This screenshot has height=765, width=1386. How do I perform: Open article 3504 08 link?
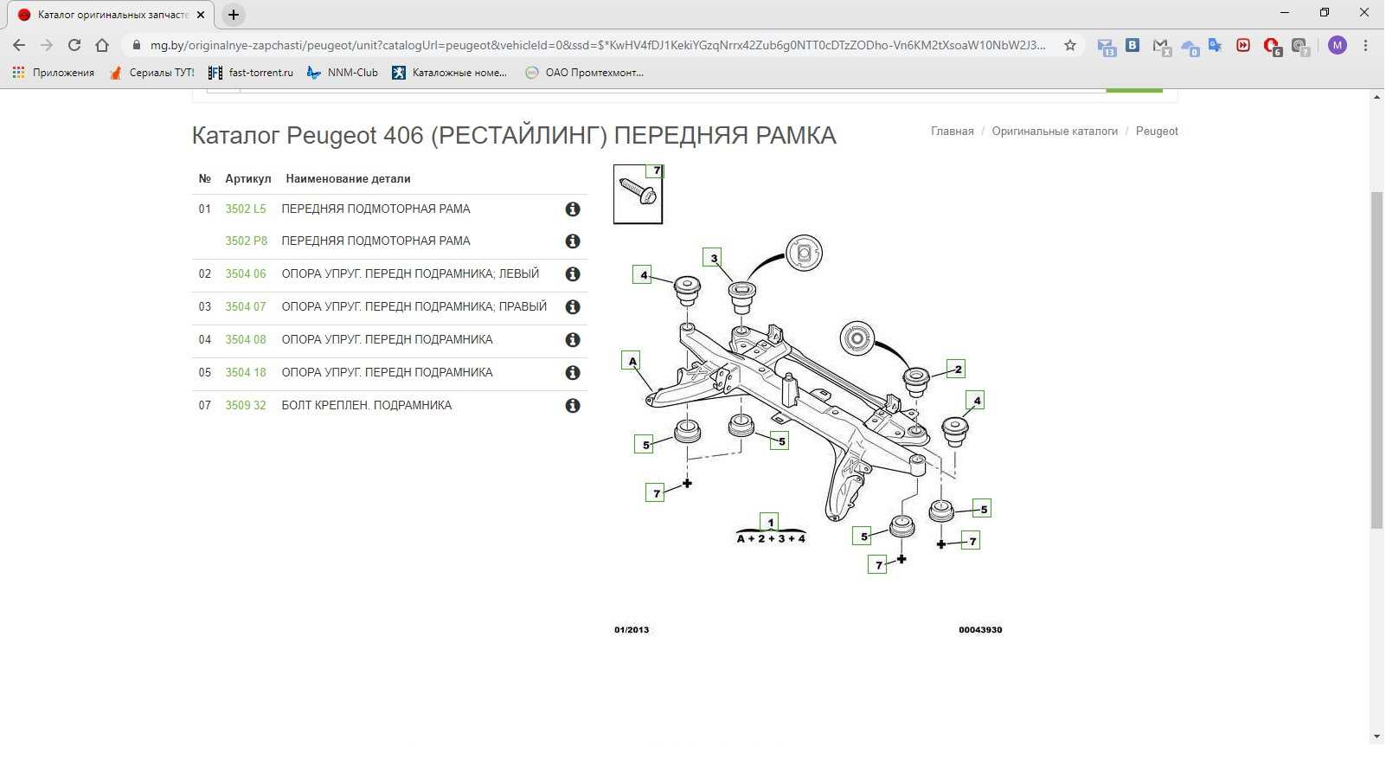[246, 339]
